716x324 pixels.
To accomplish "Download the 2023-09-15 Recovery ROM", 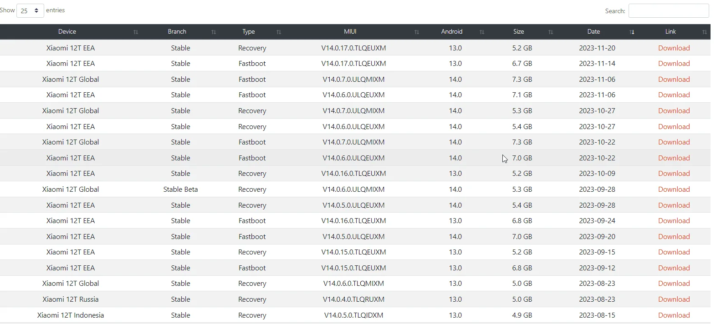I will [x=674, y=252].
